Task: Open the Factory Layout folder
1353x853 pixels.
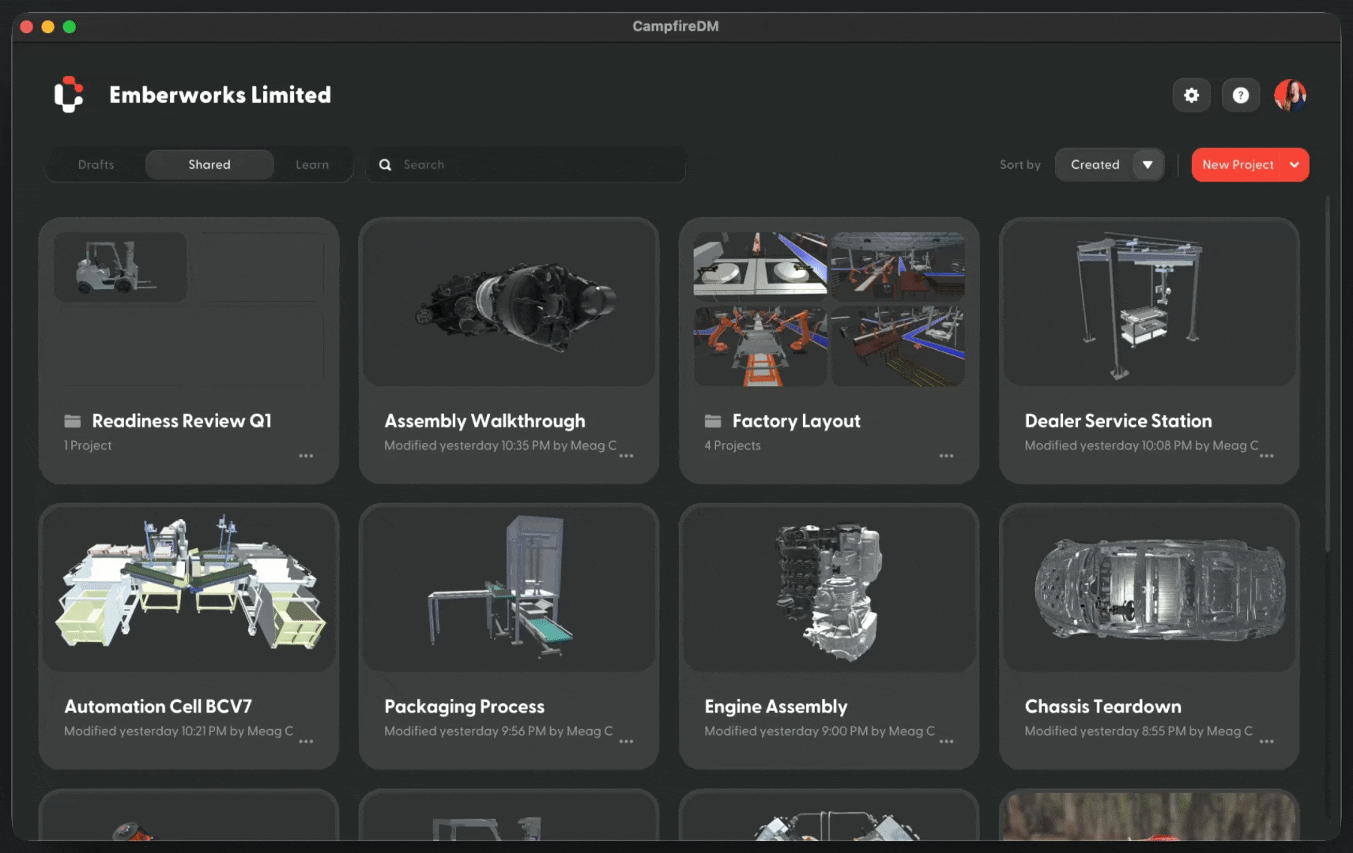Action: coord(828,310)
